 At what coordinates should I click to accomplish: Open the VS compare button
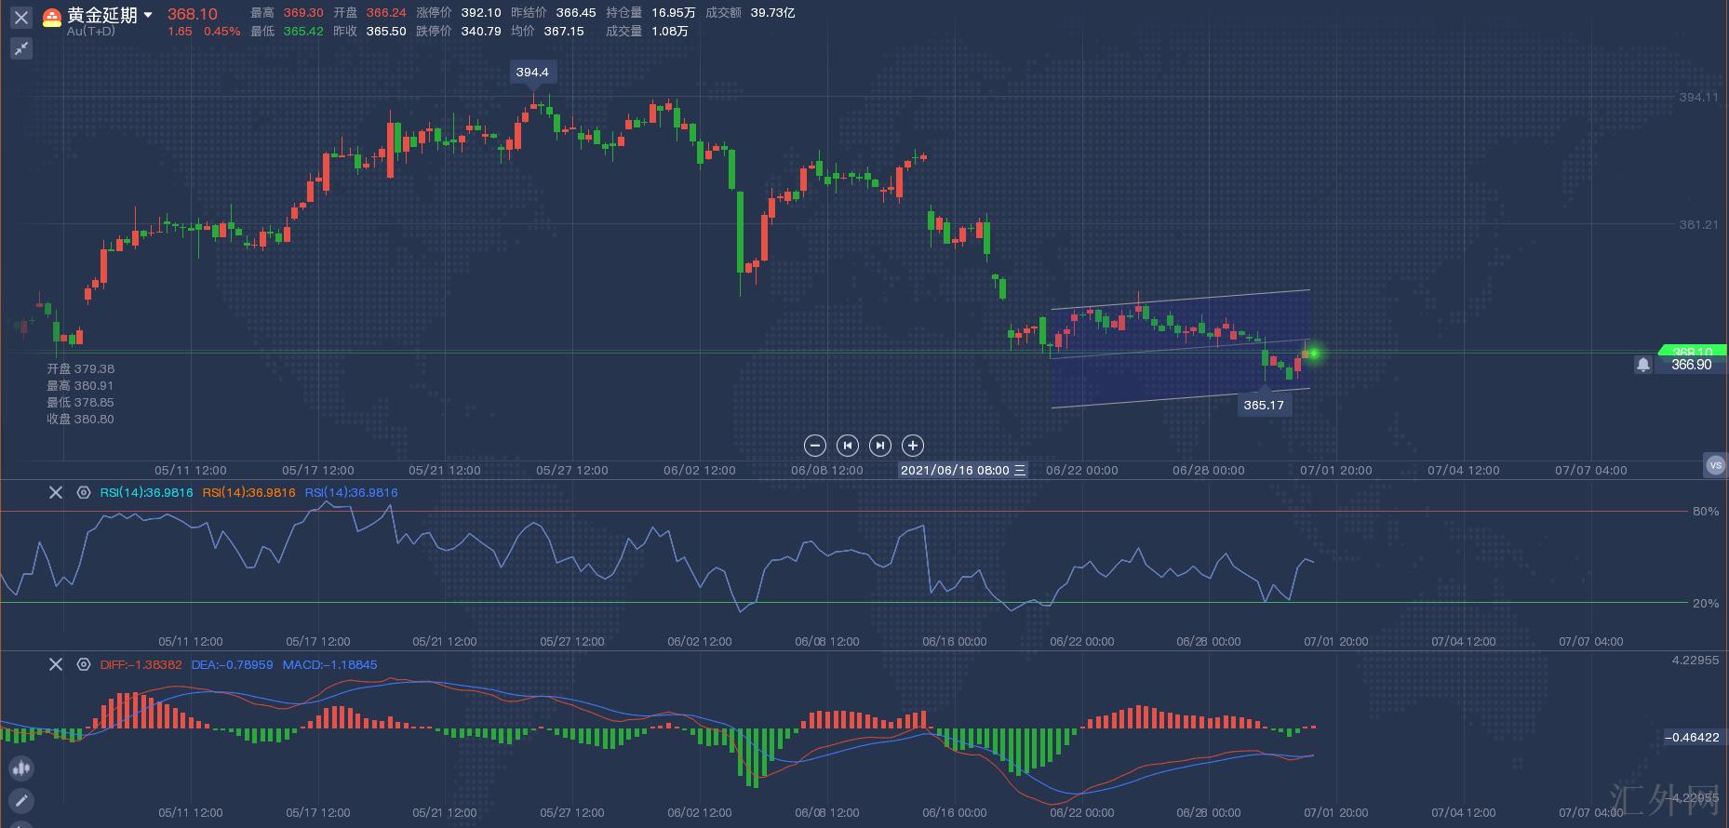click(x=1715, y=465)
